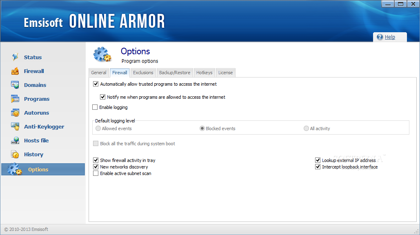Viewport: 420px width, 235px height.
Task: Click the window resize grip corner
Action: point(417,232)
